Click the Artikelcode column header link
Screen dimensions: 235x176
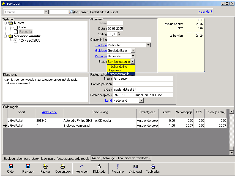point(49,112)
